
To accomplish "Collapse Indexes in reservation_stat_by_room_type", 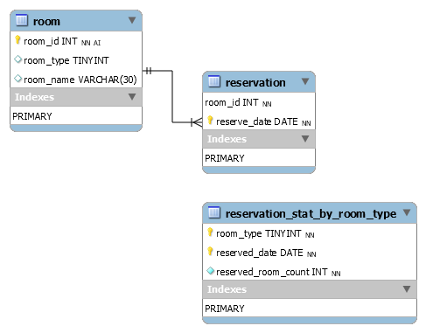I will pyautogui.click(x=407, y=288).
